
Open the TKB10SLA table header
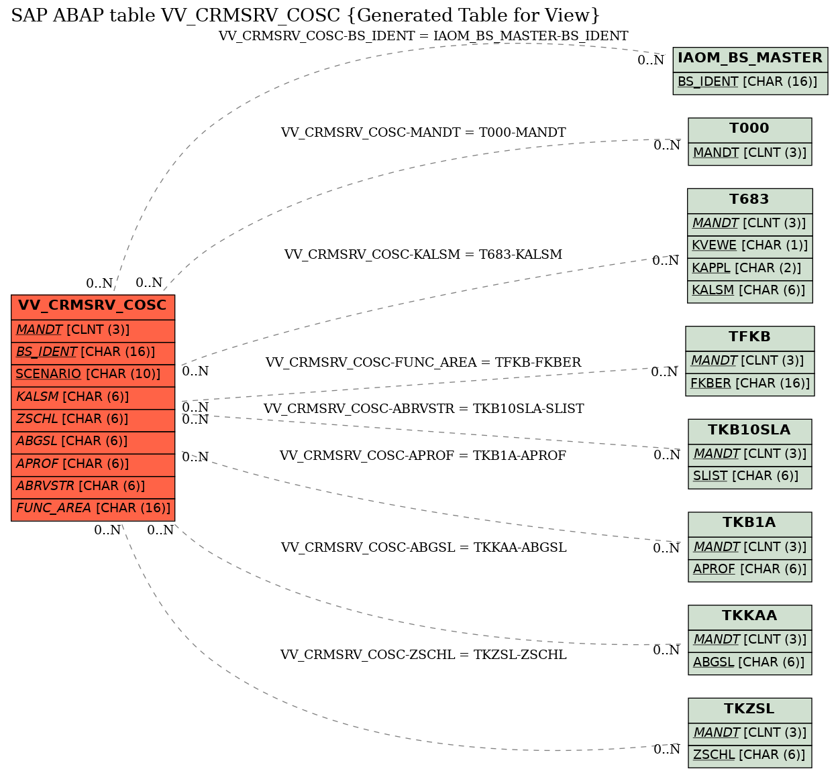pos(750,432)
